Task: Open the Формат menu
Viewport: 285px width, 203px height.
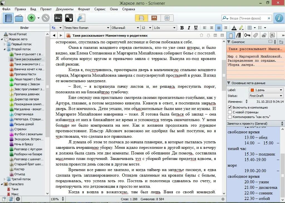Action: point(84,9)
